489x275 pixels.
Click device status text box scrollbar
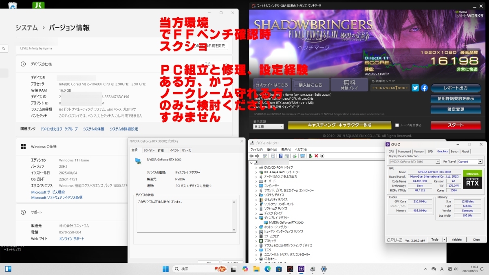(x=234, y=215)
